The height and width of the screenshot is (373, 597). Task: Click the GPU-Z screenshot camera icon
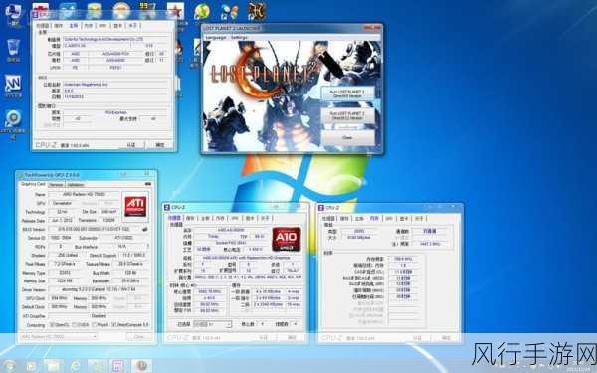click(x=148, y=184)
